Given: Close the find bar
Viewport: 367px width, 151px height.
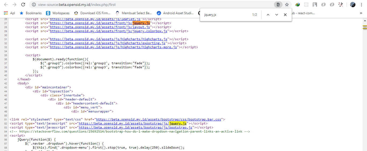Looking at the screenshot, I should click(x=285, y=15).
